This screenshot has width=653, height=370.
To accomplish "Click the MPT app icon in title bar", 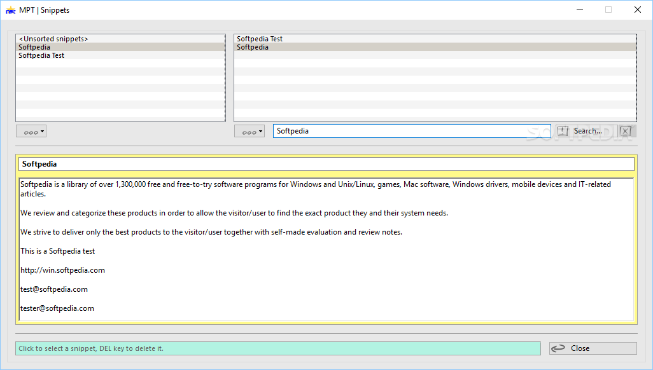I will [x=10, y=10].
